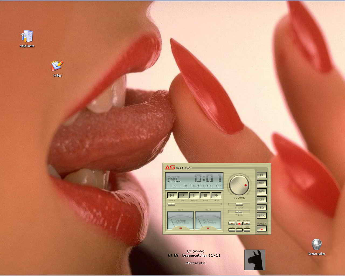
Task: Toggle the REPT repeat button
Action: [239, 223]
